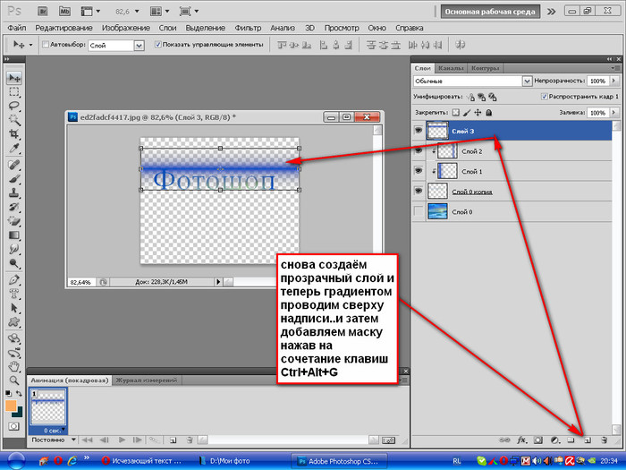This screenshot has width=626, height=470.
Task: Click the create new layer icon
Action: [x=587, y=440]
